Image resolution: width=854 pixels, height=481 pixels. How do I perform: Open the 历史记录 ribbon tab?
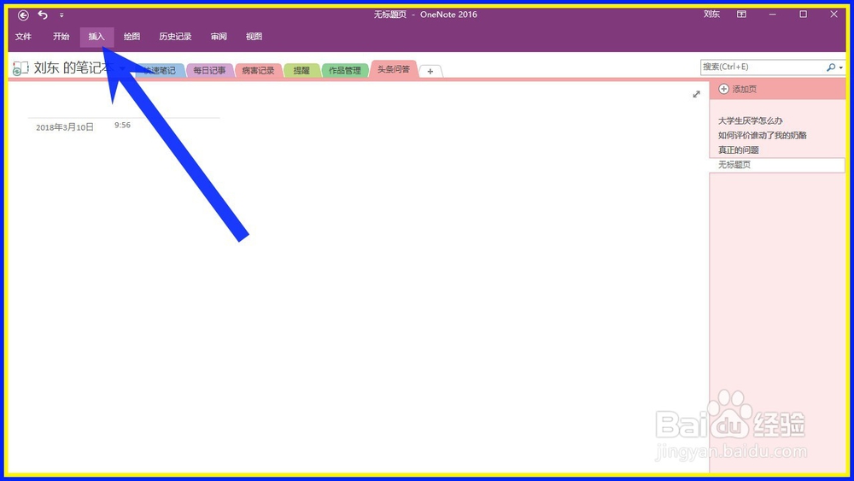coord(175,37)
